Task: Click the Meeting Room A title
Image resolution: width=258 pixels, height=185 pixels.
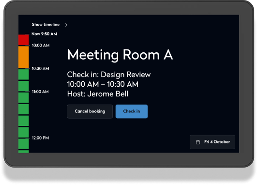Action: [x=120, y=55]
